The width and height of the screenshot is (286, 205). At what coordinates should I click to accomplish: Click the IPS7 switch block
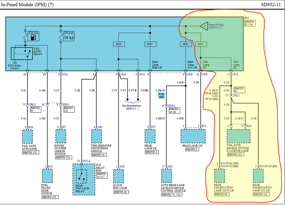click(x=201, y=44)
